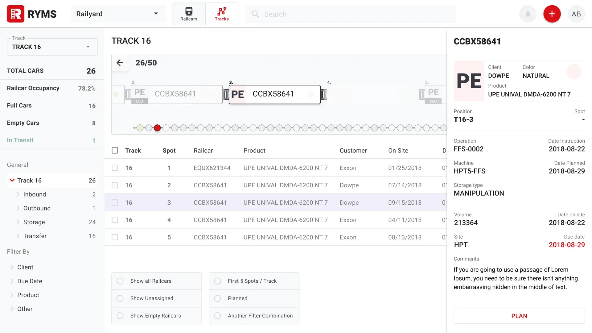The height and width of the screenshot is (333, 592).
Task: Click the search magnifier icon
Action: (255, 14)
